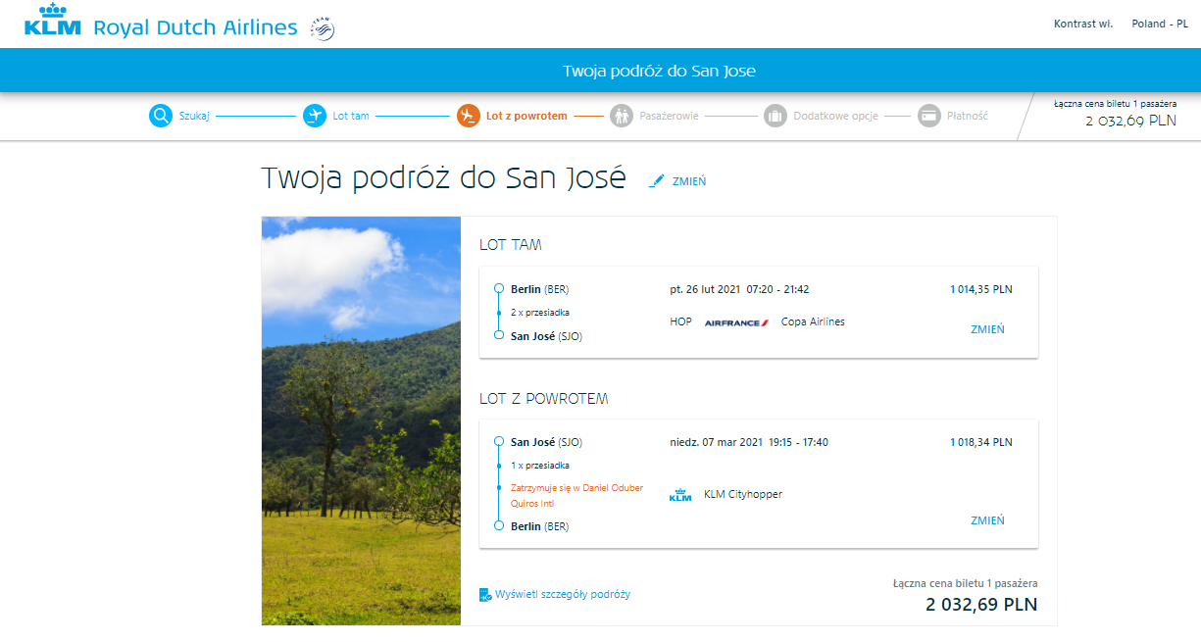
Task: Select the Lot tam airplane step icon
Action: [315, 116]
